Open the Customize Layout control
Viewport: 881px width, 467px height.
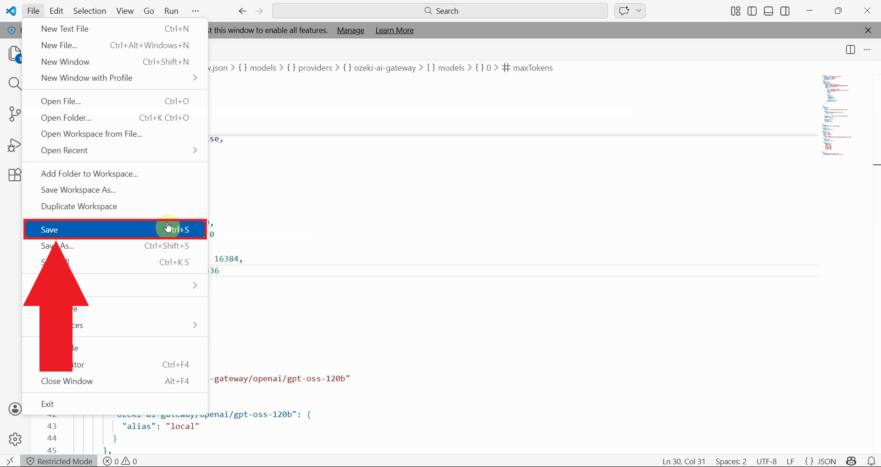(x=735, y=11)
